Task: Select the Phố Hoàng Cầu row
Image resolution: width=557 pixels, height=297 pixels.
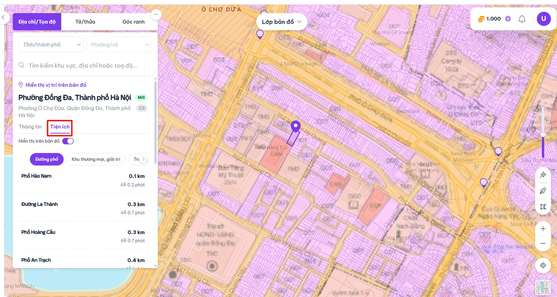Action: 83,236
